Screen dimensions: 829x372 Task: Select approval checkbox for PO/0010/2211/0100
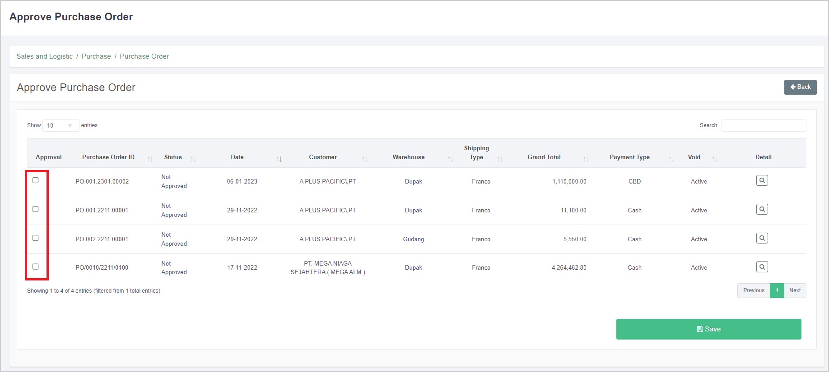click(36, 266)
